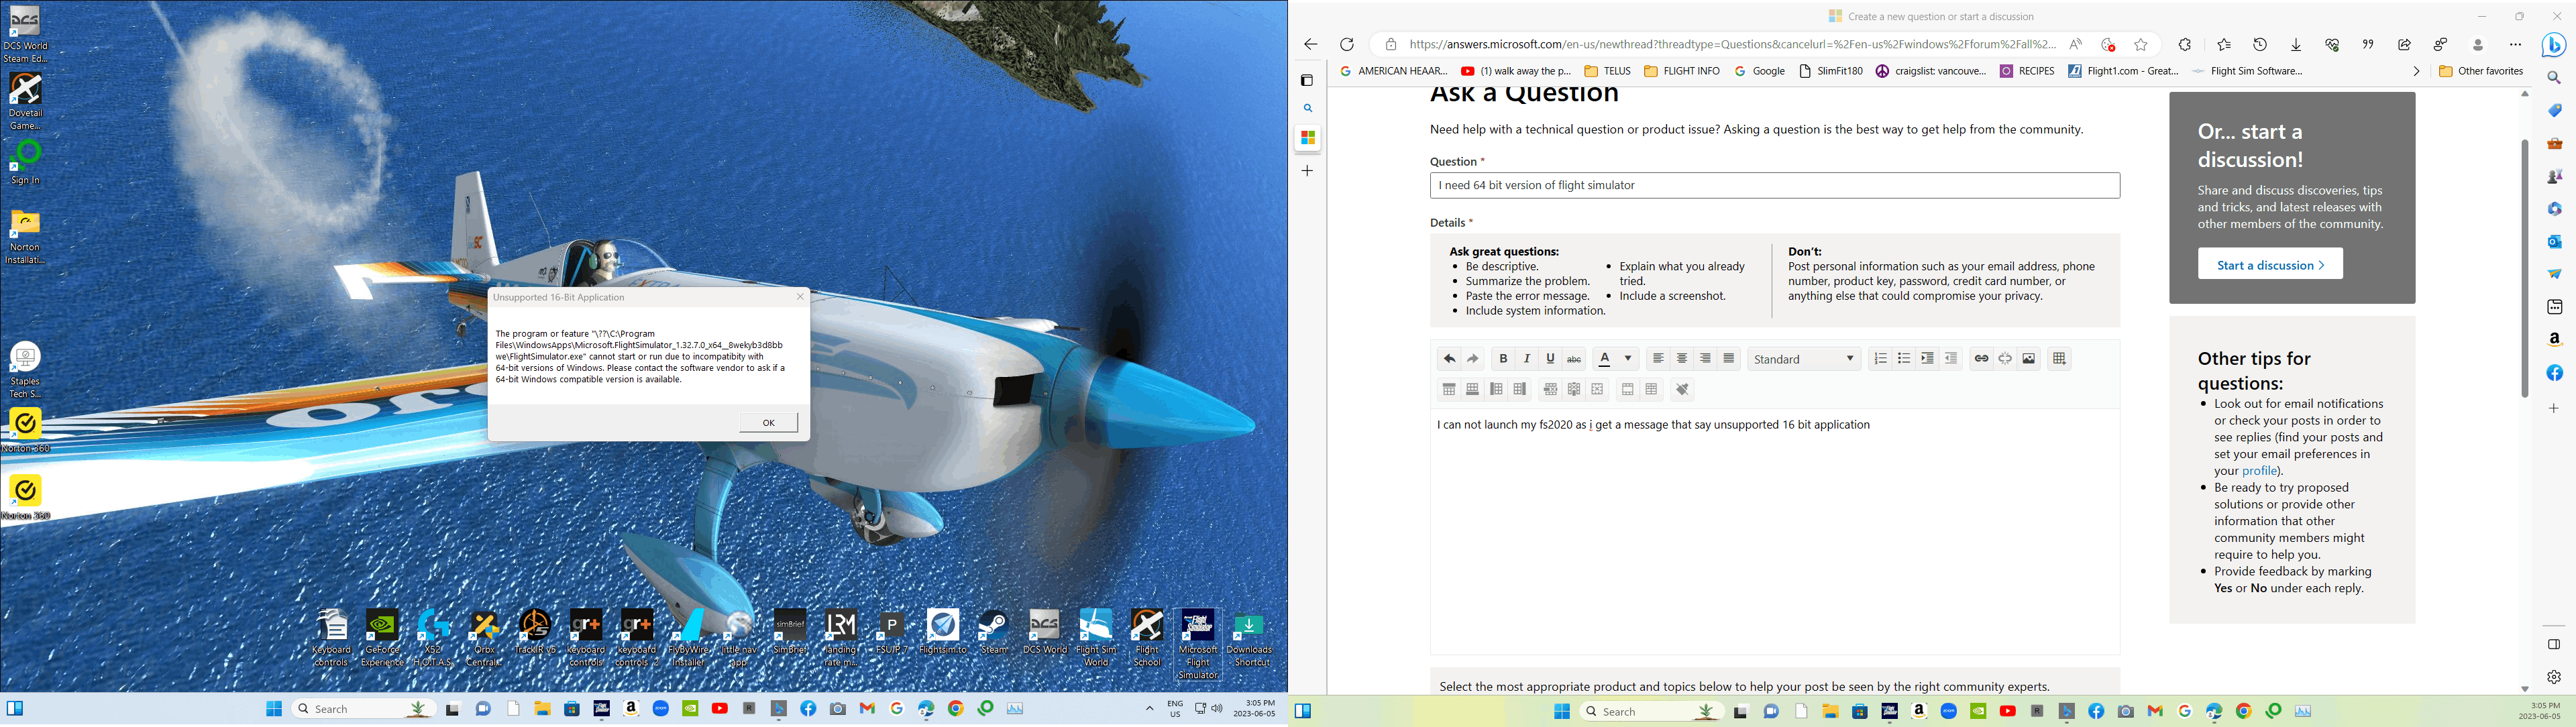Open the Other favorites folder

(2481, 72)
